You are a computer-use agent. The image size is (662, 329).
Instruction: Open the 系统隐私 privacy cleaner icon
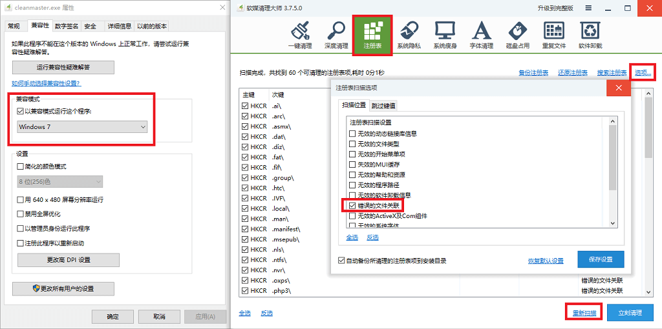pos(409,35)
